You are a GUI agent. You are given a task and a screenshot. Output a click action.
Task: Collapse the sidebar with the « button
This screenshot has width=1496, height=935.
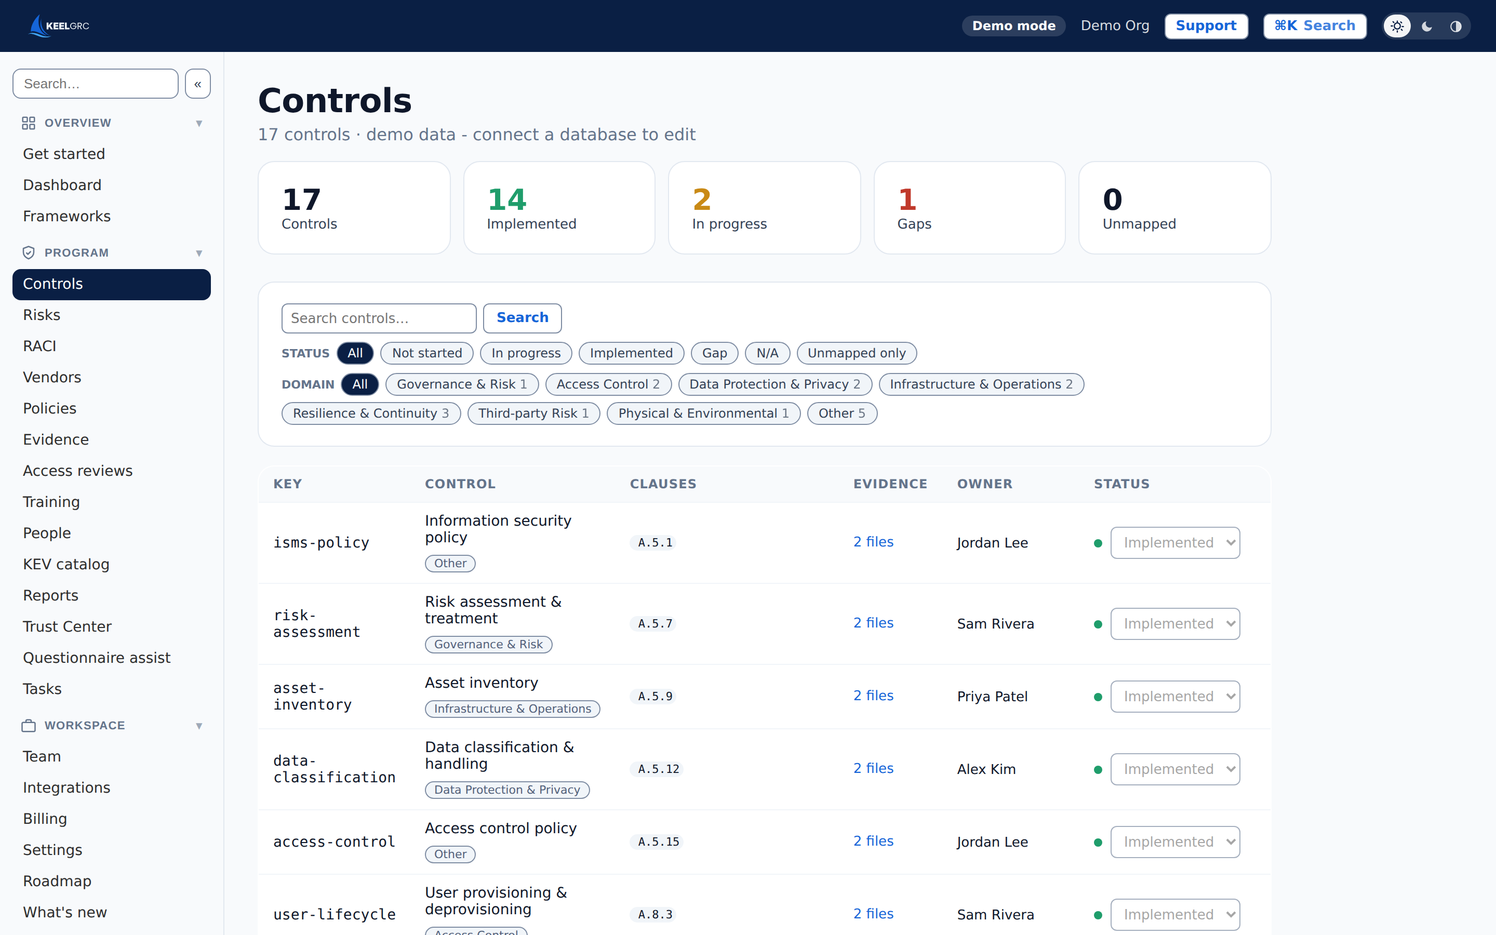[x=198, y=84]
